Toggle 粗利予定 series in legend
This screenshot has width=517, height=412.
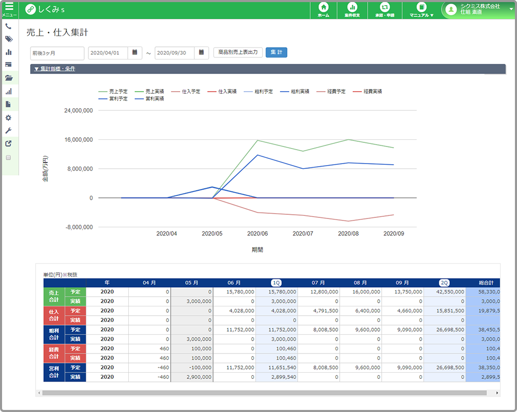pos(258,92)
